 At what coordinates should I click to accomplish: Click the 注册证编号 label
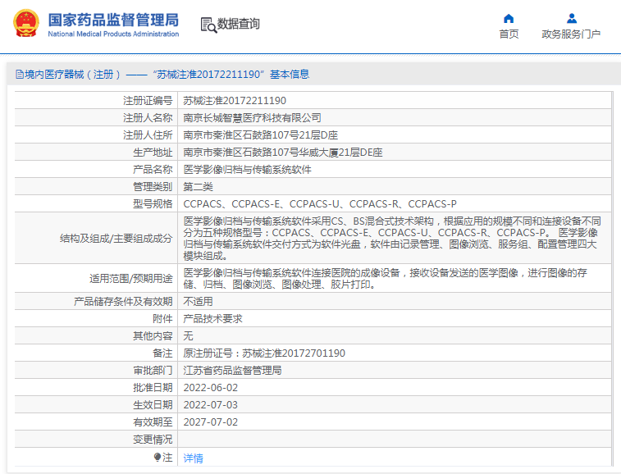148,101
